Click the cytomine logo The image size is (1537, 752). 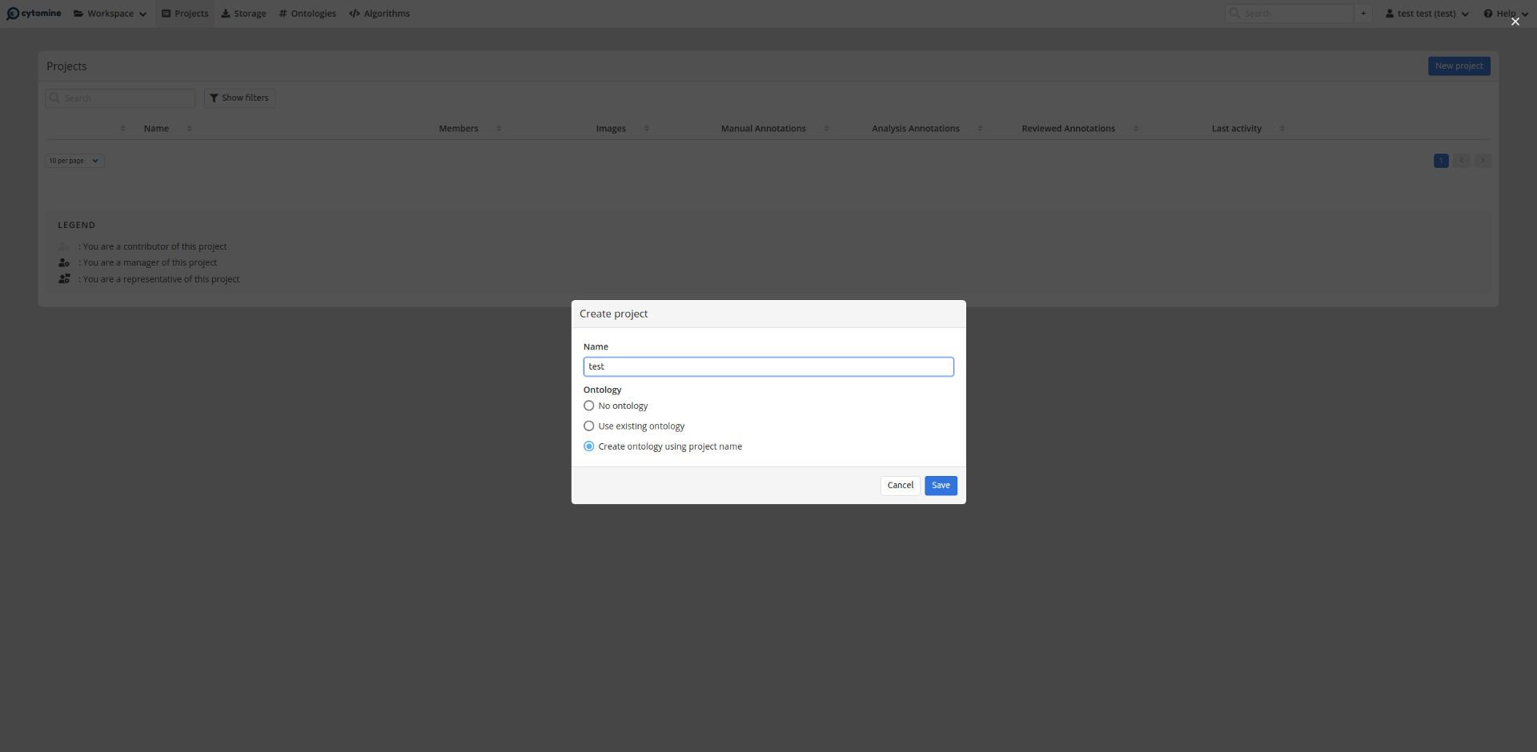click(34, 13)
